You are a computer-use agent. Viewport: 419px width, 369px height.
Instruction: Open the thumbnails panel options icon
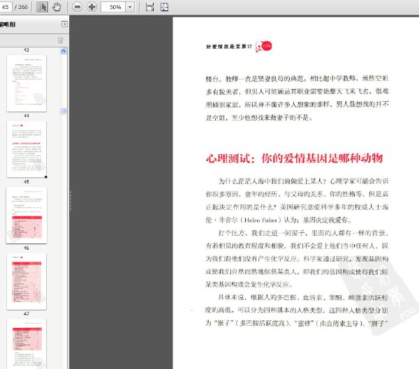coord(61,40)
